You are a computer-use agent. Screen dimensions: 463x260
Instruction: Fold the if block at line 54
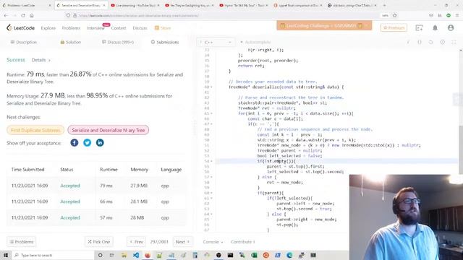(x=211, y=161)
